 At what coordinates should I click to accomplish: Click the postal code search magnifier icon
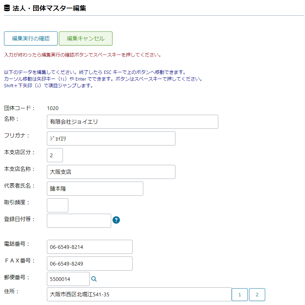pos(94,279)
